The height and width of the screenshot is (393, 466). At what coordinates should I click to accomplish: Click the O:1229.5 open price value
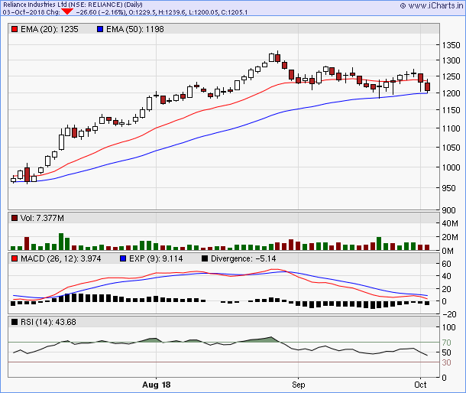142,12
